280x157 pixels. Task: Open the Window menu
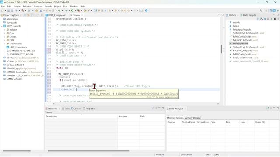pos(73,7)
